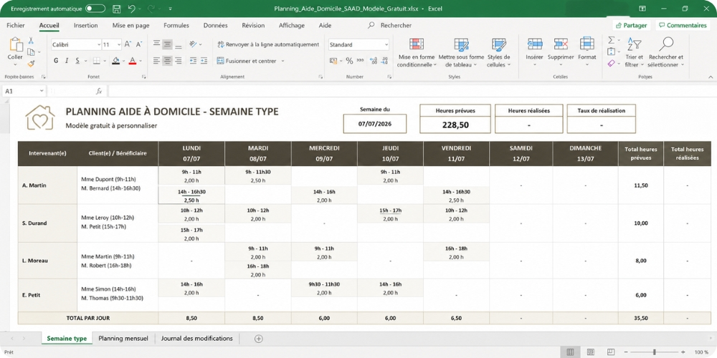Image resolution: width=717 pixels, height=358 pixels.
Task: Decrease font size with smaller A icon
Action: point(138,44)
